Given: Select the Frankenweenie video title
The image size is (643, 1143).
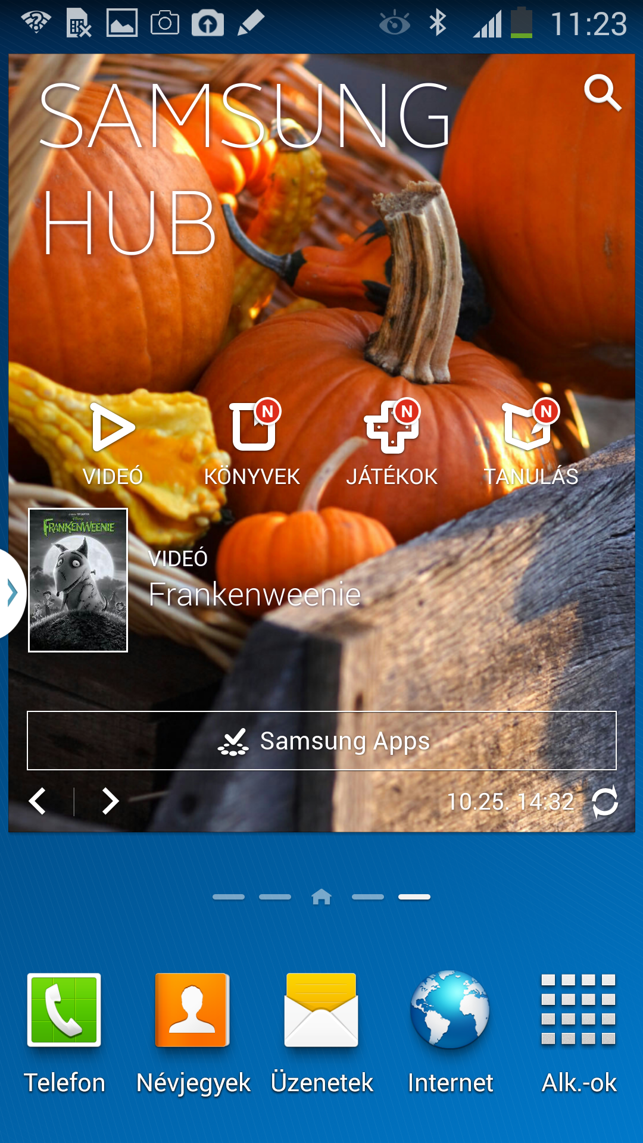Looking at the screenshot, I should coord(255,595).
